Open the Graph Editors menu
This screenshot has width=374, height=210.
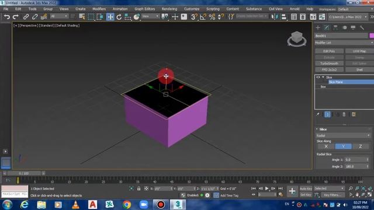click(145, 9)
